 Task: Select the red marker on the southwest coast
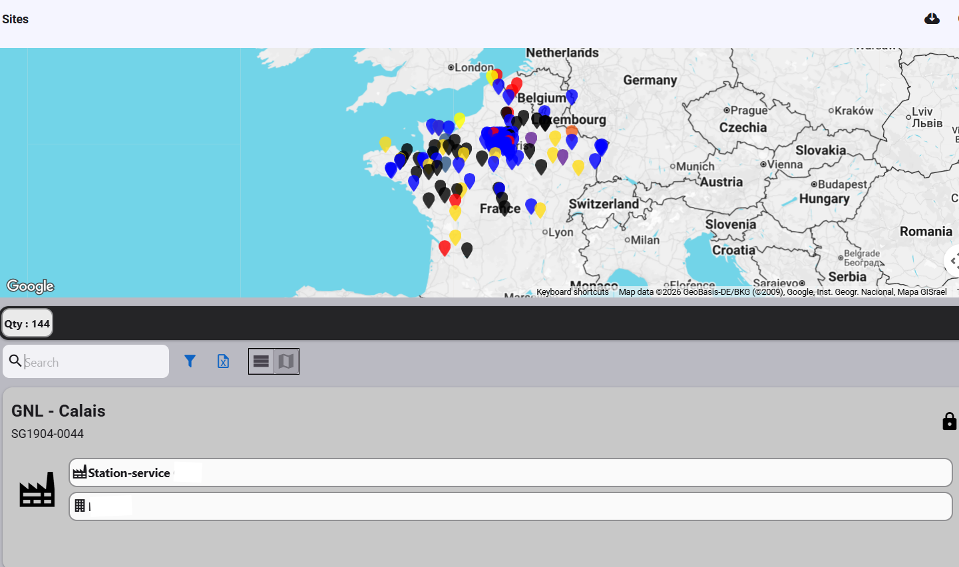(x=445, y=248)
